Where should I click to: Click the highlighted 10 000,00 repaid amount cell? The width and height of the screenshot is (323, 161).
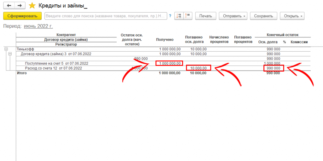coord(198,68)
